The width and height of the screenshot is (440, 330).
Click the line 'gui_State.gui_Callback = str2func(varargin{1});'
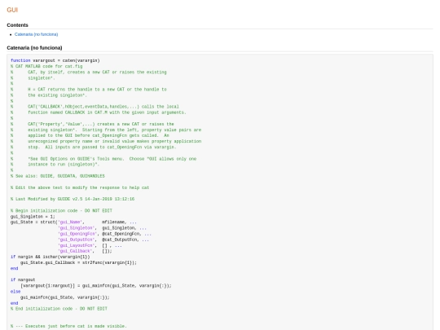tap(78, 262)
